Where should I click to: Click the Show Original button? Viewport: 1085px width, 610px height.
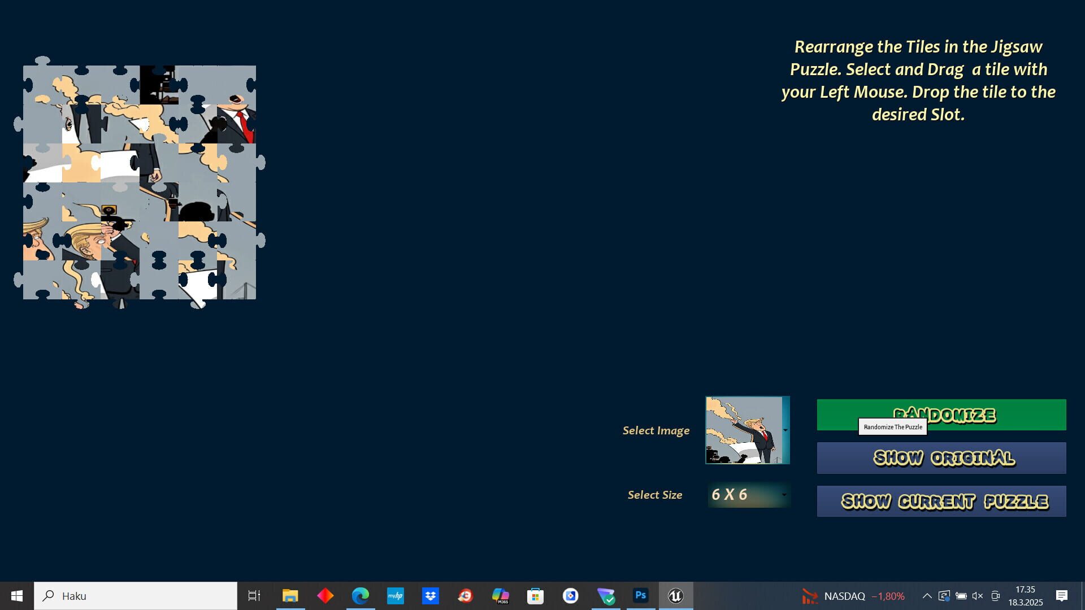pyautogui.click(x=940, y=458)
